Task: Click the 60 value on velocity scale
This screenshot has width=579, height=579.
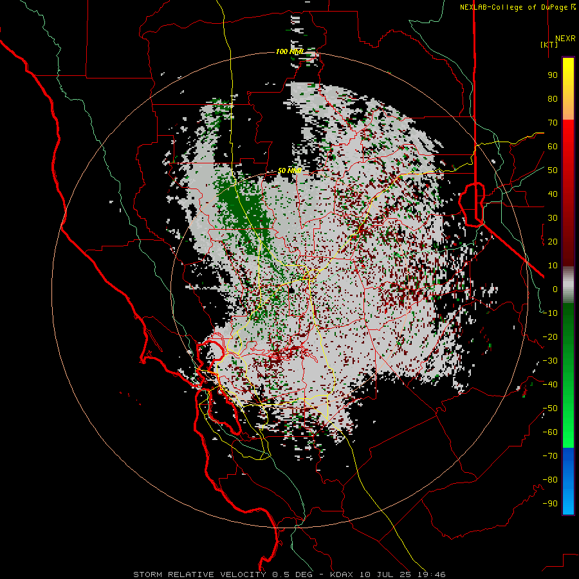Action: tap(553, 146)
